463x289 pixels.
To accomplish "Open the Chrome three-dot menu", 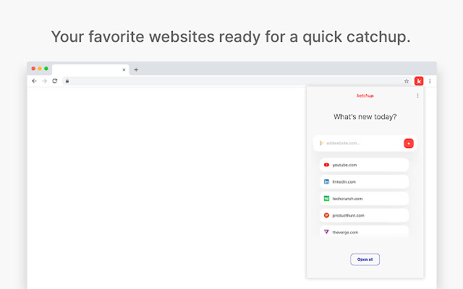I will [430, 81].
